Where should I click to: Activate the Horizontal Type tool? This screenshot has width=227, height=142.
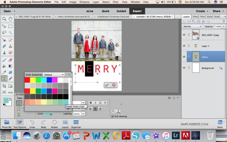point(4,78)
